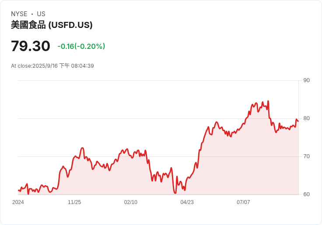Click the highest peak of the red price line
The width and height of the screenshot is (322, 225).
coord(268,101)
